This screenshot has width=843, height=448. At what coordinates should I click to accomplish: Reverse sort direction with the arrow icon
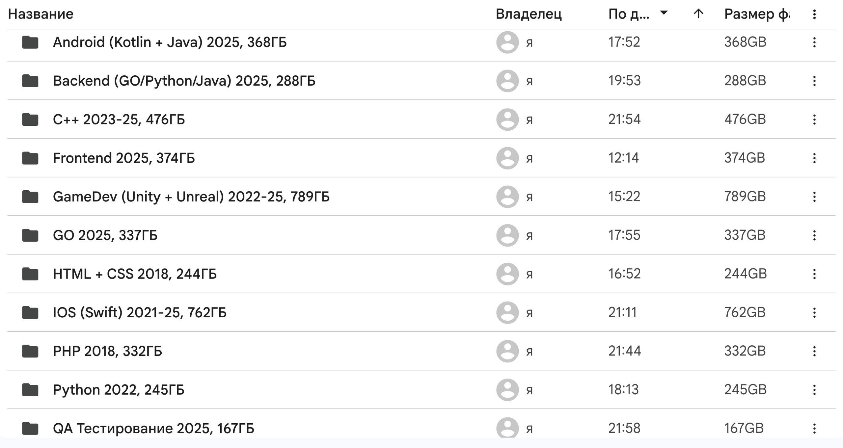[x=698, y=14]
